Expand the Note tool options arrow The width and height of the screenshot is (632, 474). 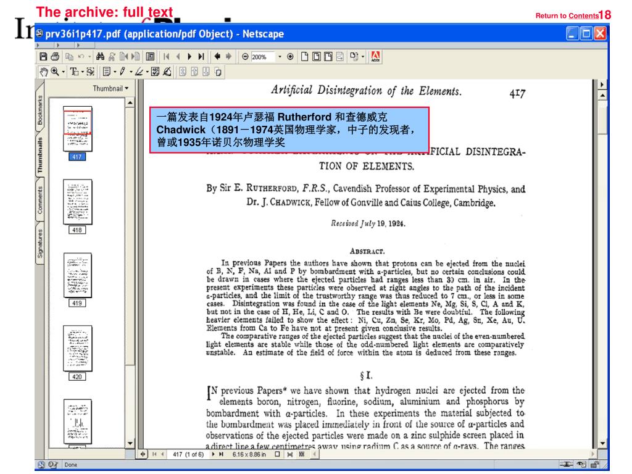[115, 72]
